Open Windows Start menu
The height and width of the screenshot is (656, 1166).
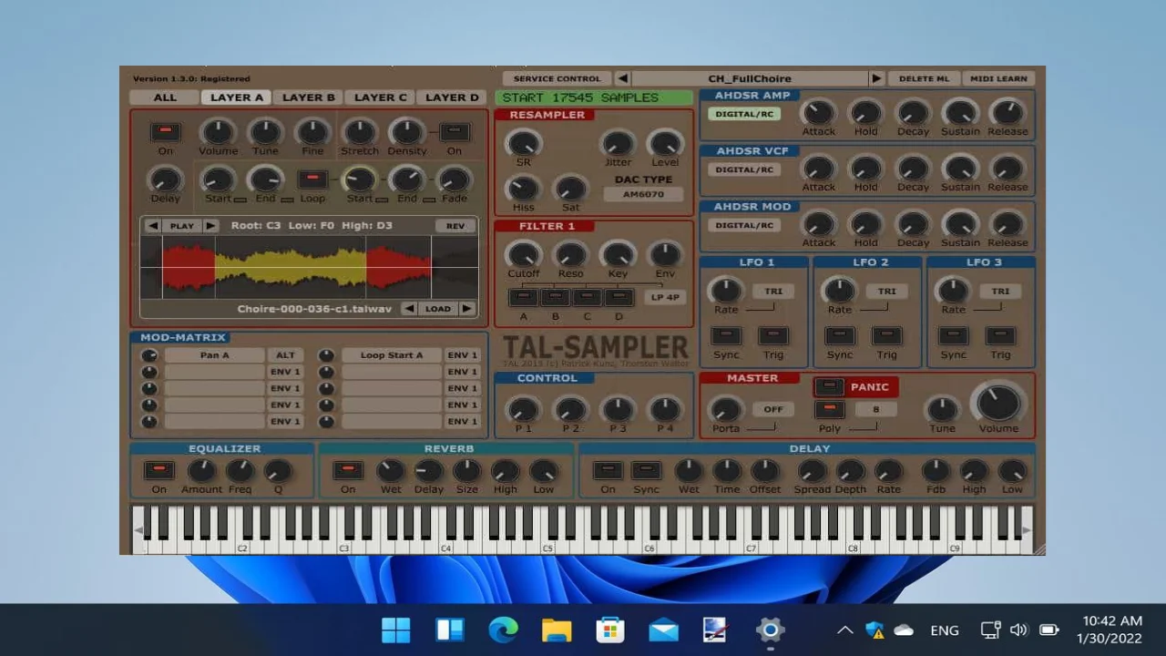point(396,630)
